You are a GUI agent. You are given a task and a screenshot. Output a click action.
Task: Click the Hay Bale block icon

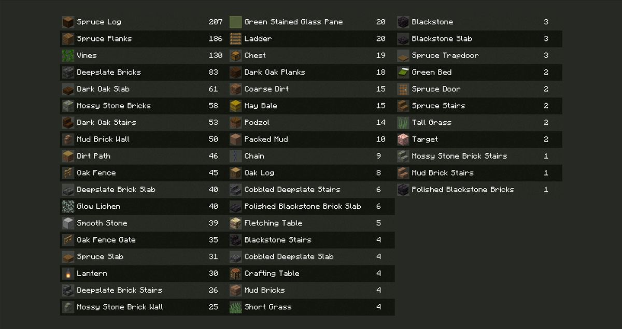click(236, 106)
